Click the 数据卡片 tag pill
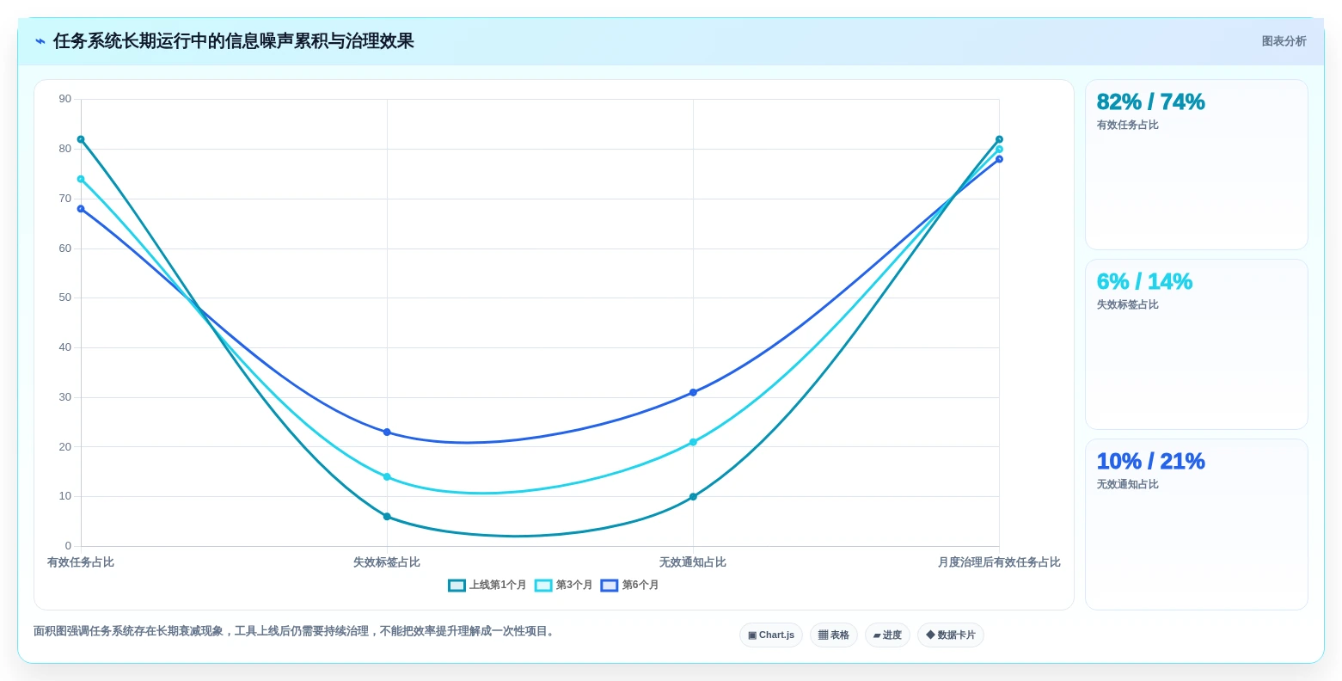This screenshot has height=681, width=1342. click(951, 635)
